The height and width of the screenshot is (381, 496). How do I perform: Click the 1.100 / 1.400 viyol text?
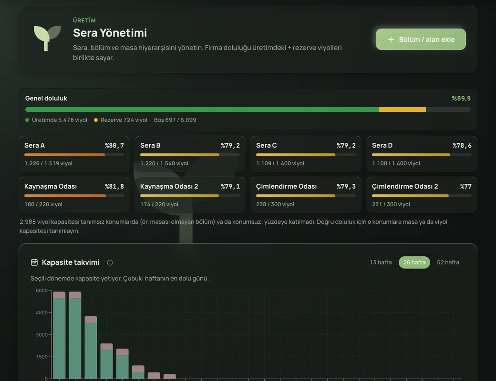(x=396, y=163)
